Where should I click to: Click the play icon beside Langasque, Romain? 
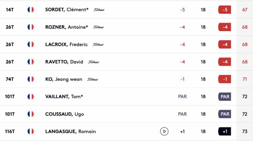(x=164, y=132)
